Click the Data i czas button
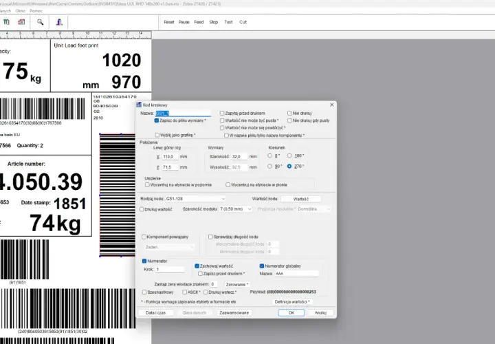 [155, 313]
